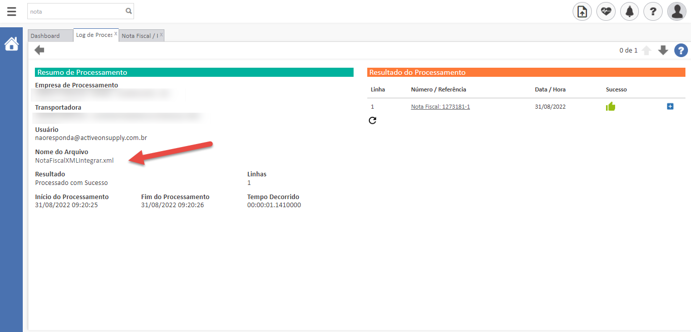Click the top bar help question mark

pyautogui.click(x=653, y=11)
